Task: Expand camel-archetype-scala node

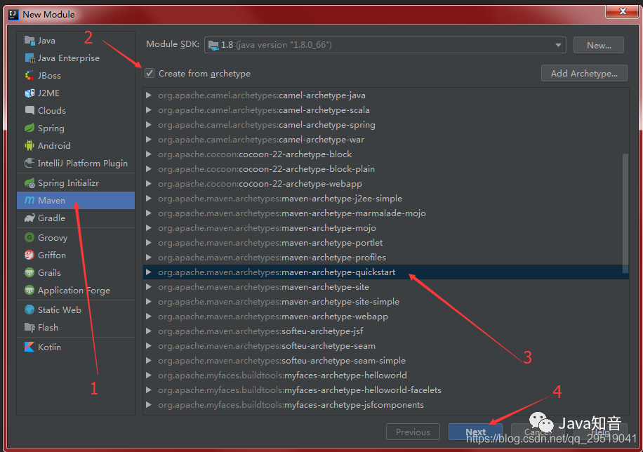Action: (x=148, y=110)
